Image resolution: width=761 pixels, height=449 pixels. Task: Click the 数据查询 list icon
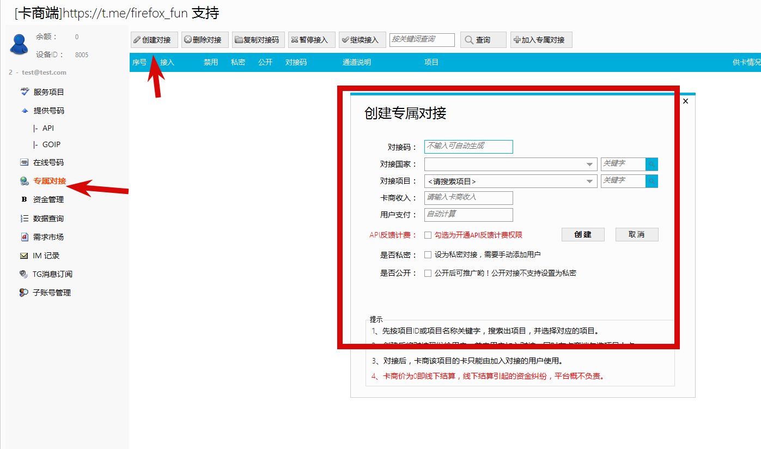[x=24, y=219]
